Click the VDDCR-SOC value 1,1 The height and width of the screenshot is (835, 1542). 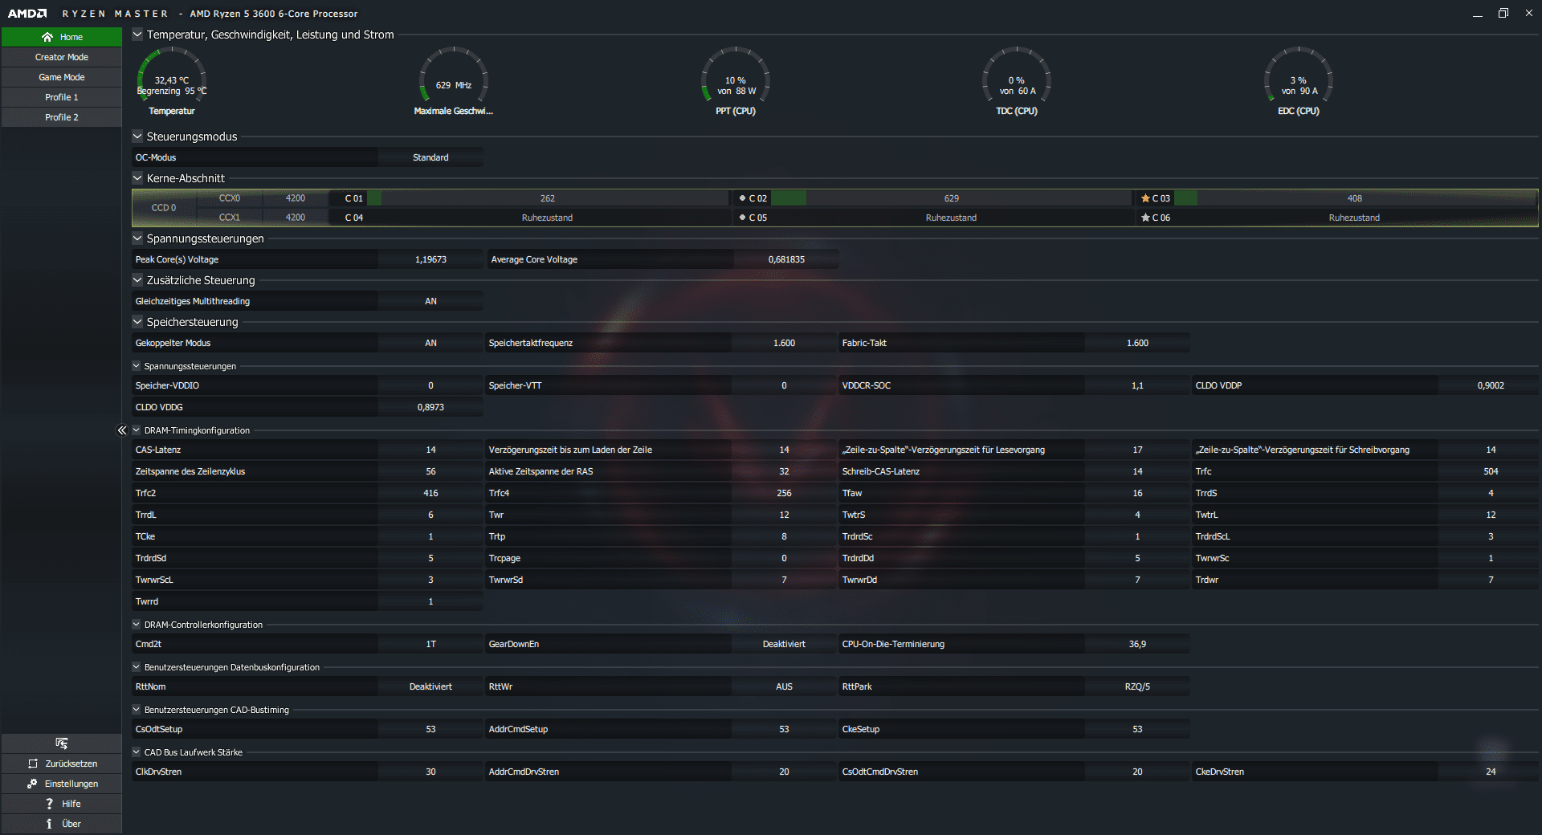pos(1137,385)
